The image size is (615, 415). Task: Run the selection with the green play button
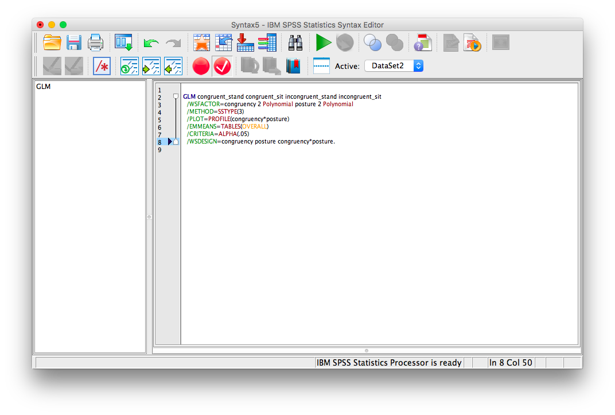point(323,42)
